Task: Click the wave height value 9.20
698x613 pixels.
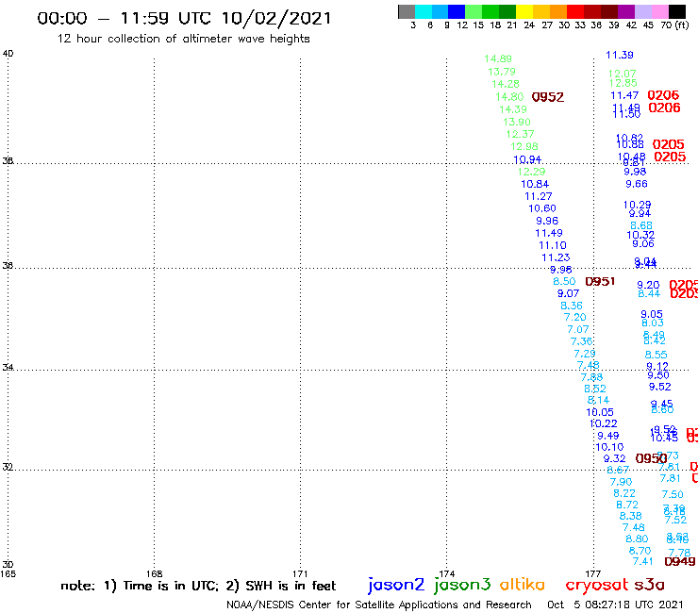Action: click(x=648, y=286)
